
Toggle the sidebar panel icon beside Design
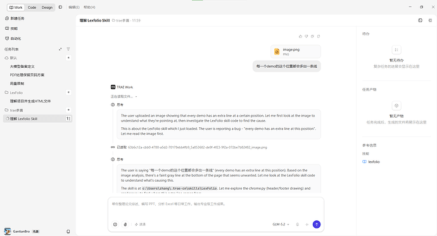60,7
